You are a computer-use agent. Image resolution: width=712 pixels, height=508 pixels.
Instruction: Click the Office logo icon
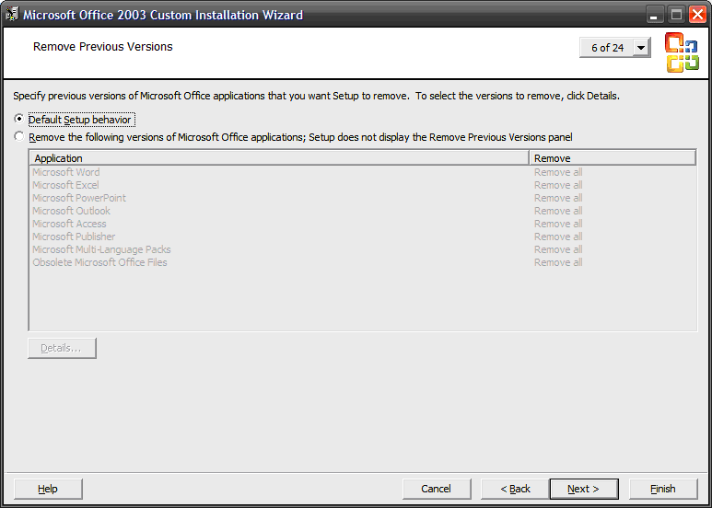[682, 52]
